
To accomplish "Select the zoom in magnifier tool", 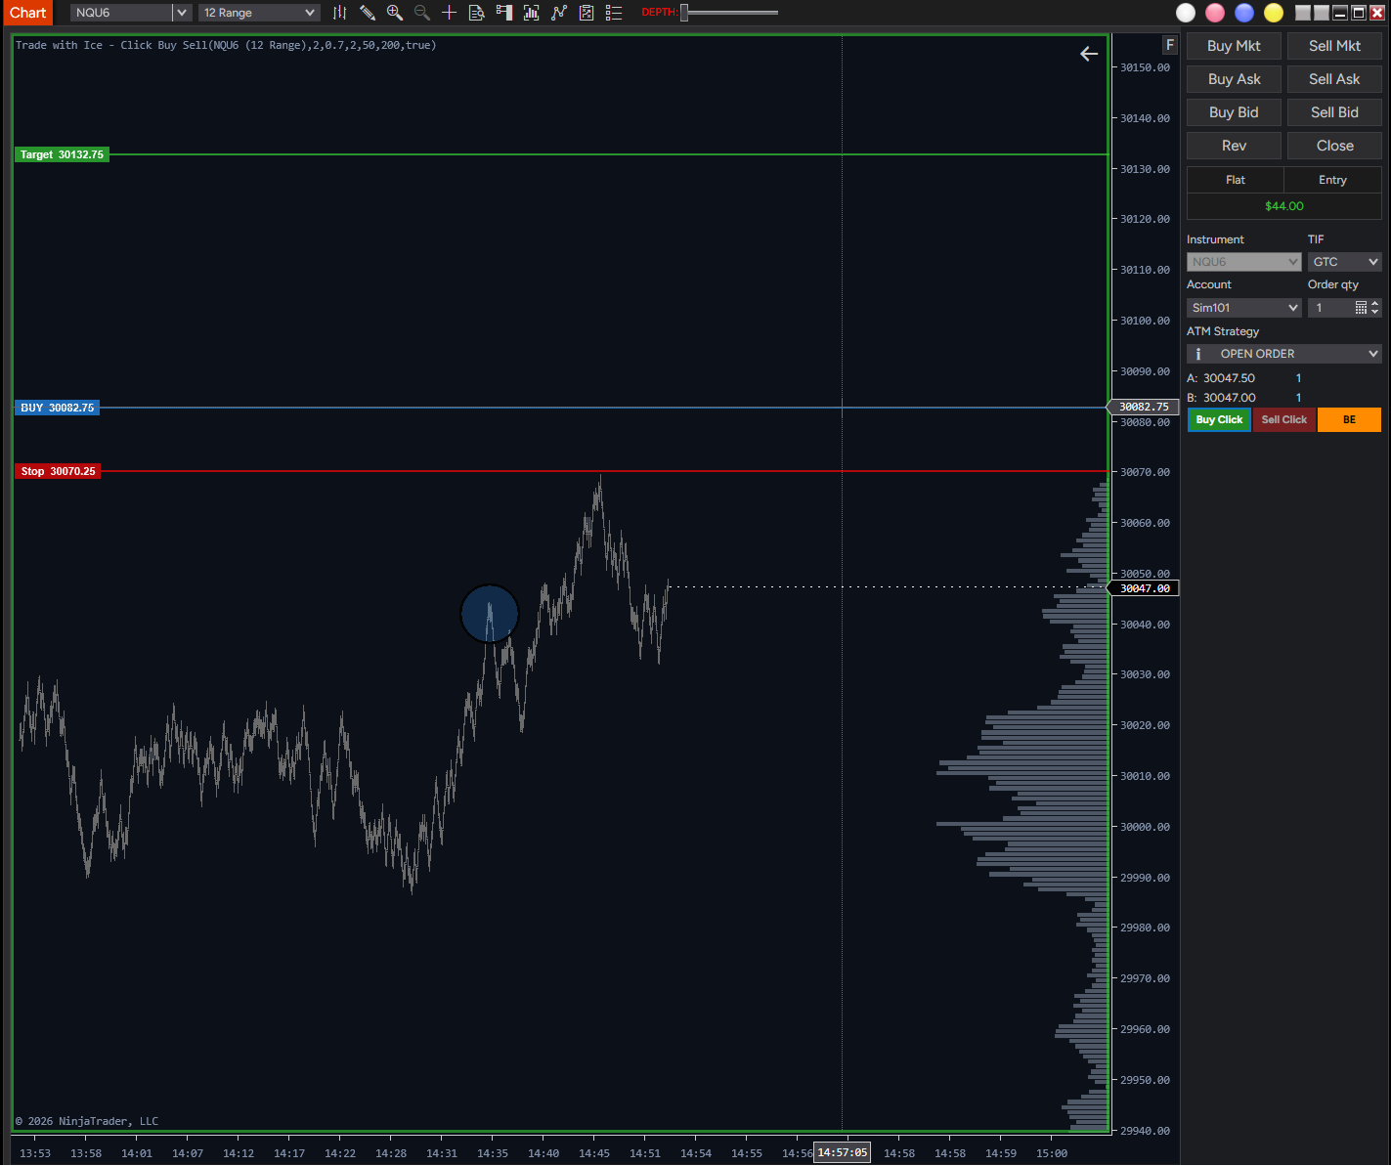I will pyautogui.click(x=395, y=13).
